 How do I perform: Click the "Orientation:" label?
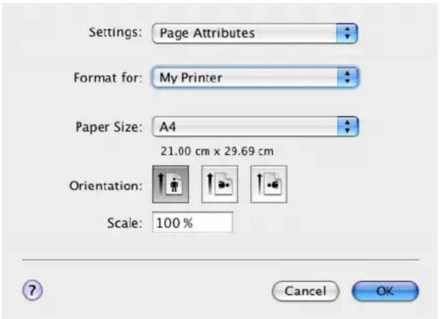click(106, 186)
